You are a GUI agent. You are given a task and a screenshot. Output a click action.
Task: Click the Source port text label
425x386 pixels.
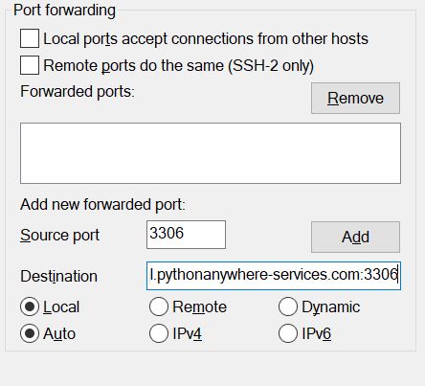(x=60, y=236)
